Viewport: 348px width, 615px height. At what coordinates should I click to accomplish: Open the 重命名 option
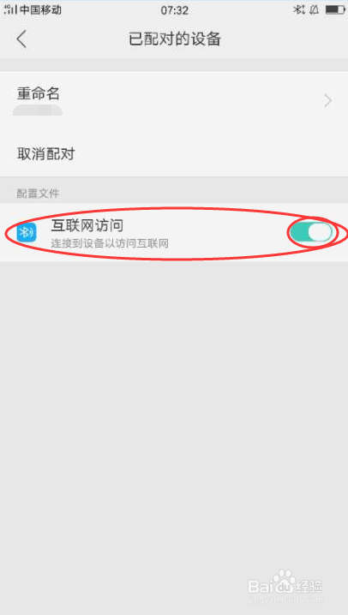(x=174, y=101)
